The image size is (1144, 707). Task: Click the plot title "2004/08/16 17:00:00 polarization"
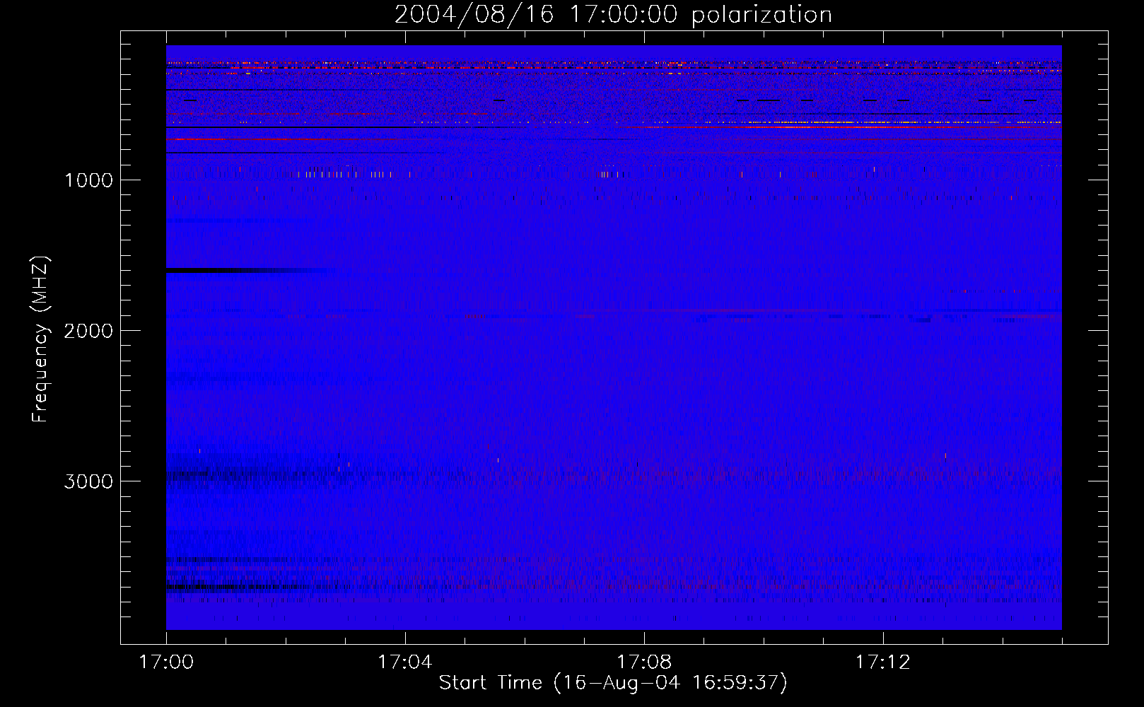(613, 14)
